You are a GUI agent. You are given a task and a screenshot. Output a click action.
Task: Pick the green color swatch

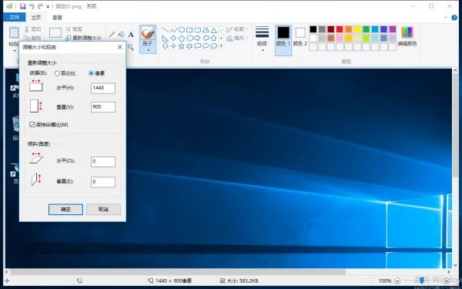[x=367, y=29]
